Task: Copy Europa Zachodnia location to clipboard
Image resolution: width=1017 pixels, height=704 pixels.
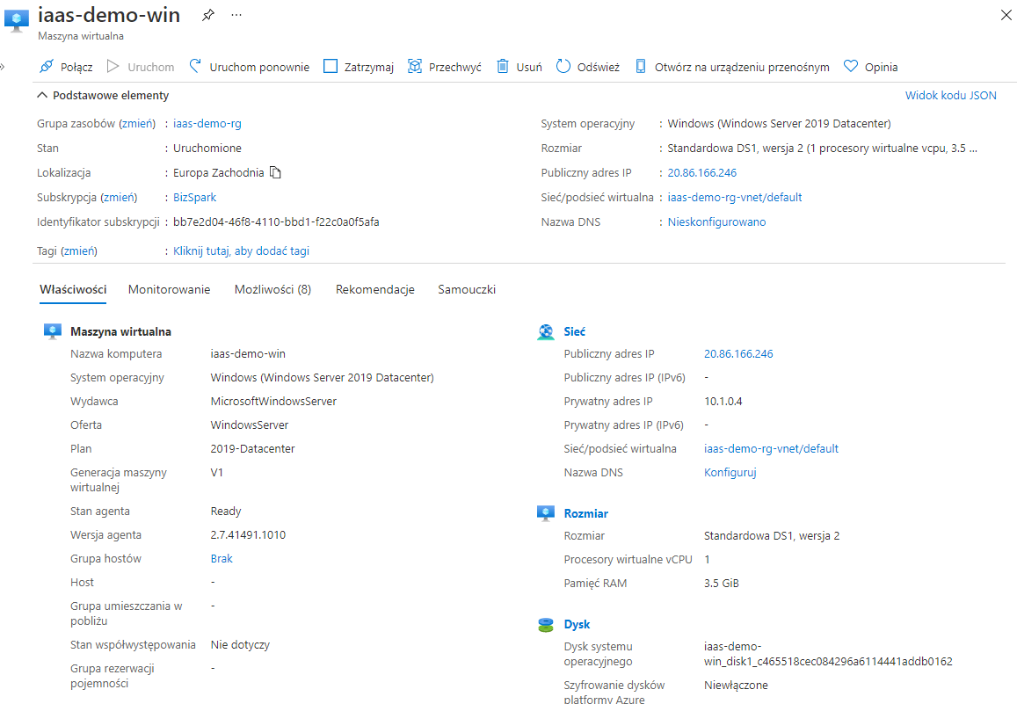Action: (x=276, y=172)
